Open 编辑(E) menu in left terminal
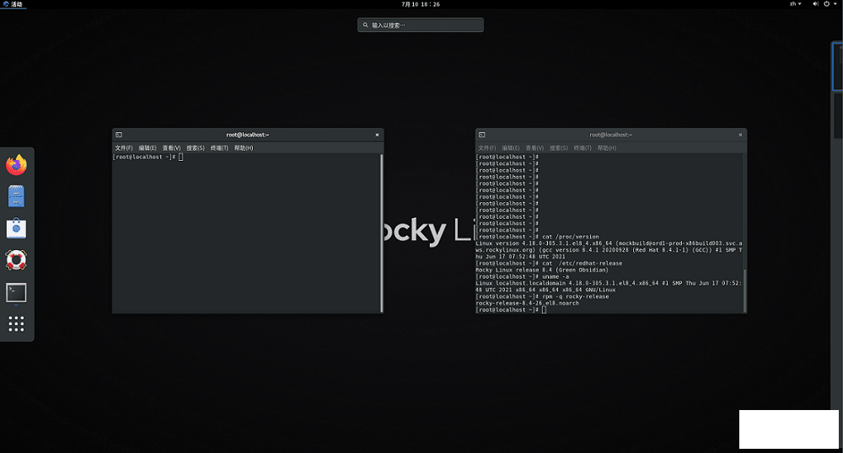Screen dimensions: 843x453 pos(148,148)
